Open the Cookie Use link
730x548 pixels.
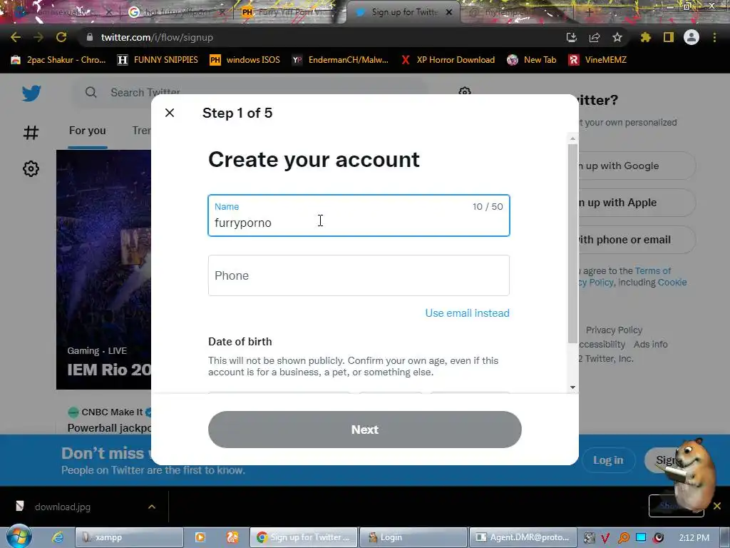coord(672,283)
